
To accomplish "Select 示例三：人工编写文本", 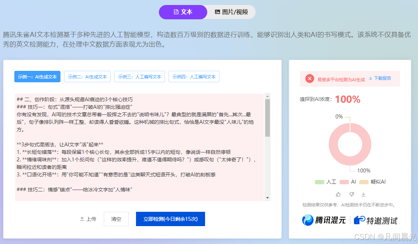I will [140, 77].
